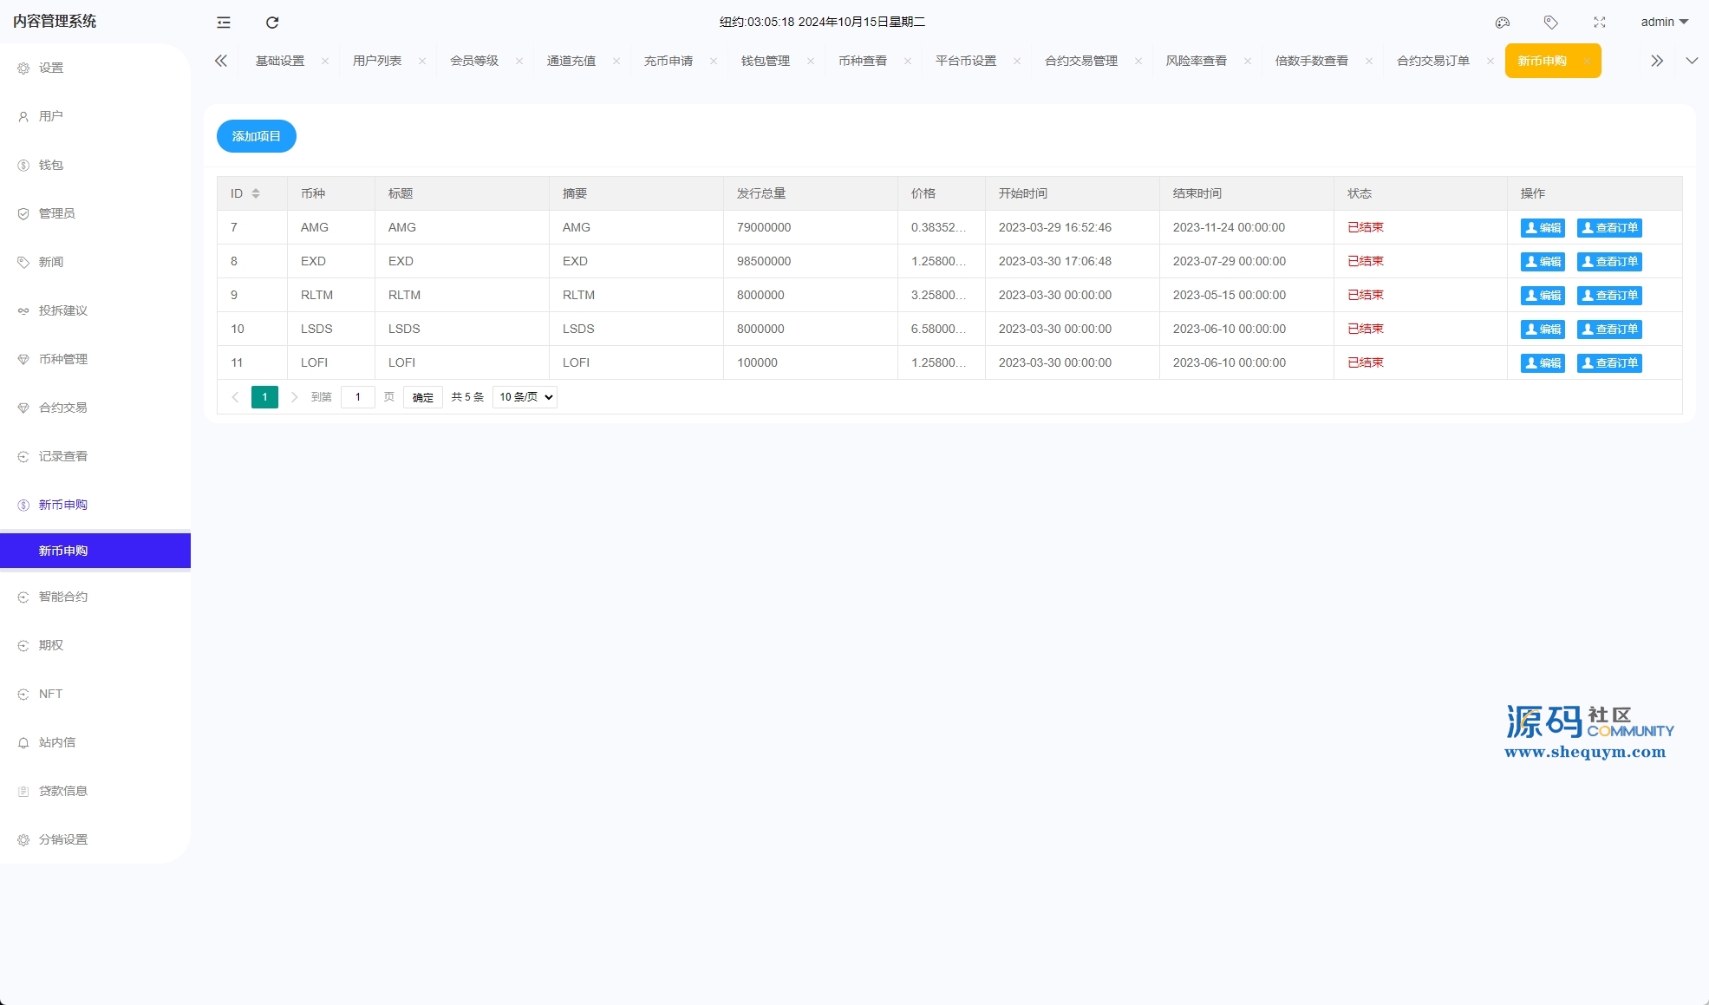Click 查看订单 for the LOFI row
The image size is (1709, 1005).
click(x=1609, y=363)
